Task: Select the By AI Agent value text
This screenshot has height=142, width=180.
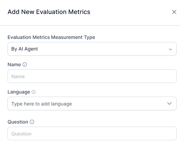Action: pyautogui.click(x=24, y=49)
